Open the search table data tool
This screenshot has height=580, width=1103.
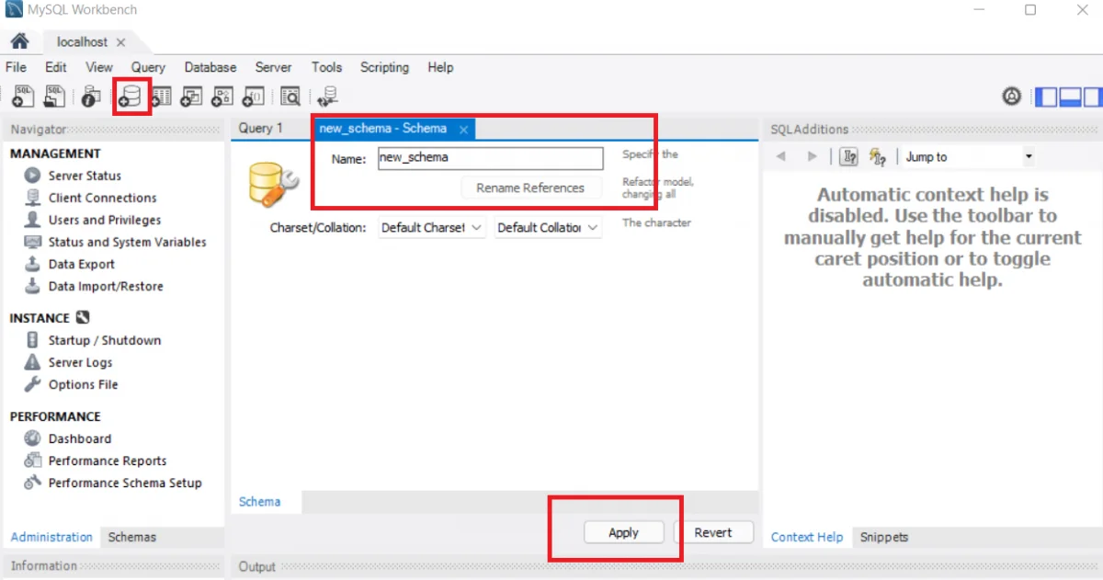point(290,96)
